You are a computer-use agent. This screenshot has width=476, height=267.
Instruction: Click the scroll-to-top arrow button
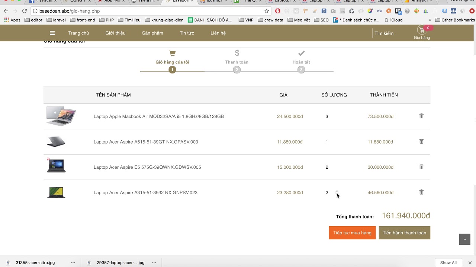[x=464, y=240]
